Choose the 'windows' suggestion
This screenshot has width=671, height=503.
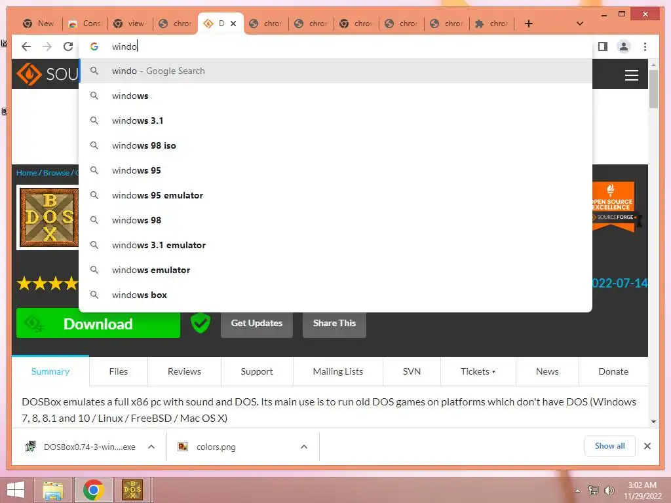[x=335, y=96]
